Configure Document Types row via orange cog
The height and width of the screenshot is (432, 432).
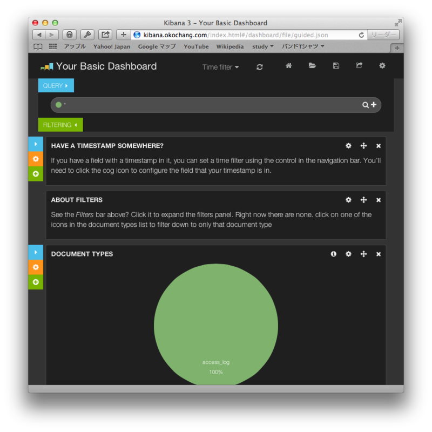36,267
